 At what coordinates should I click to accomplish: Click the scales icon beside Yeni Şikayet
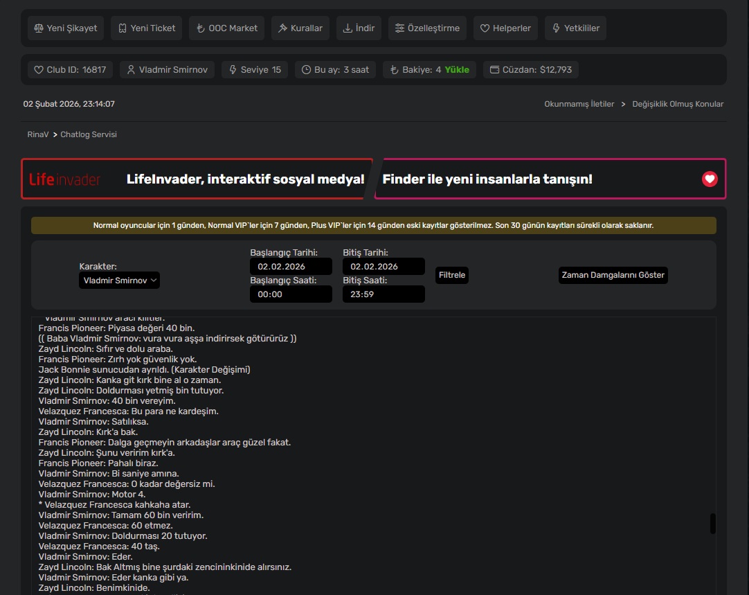pos(39,28)
